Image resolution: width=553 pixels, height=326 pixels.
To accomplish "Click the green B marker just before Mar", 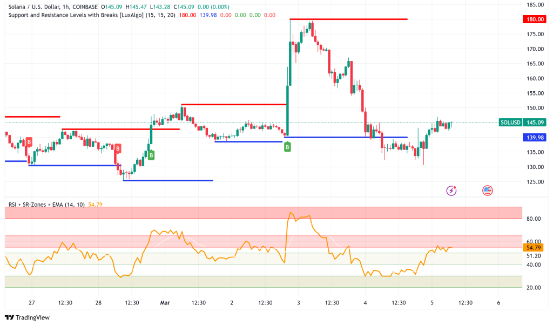I will coord(151,155).
